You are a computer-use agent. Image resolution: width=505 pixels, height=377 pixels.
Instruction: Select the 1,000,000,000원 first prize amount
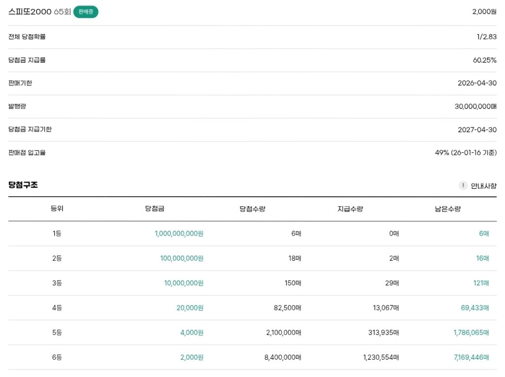[179, 234]
